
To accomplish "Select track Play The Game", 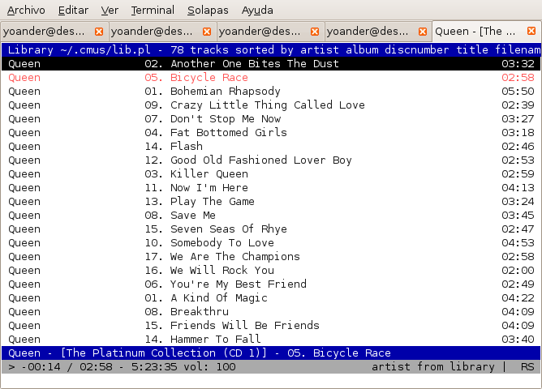I will point(271,202).
